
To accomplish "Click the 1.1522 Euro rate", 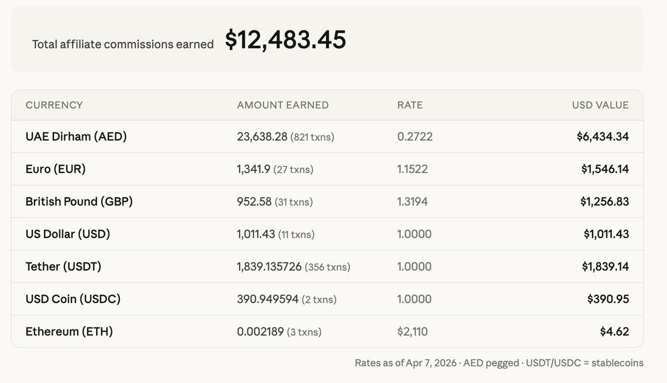I will point(412,169).
